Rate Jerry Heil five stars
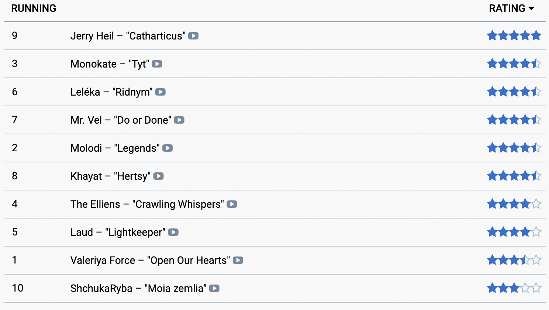This screenshot has width=549, height=310. [536, 36]
